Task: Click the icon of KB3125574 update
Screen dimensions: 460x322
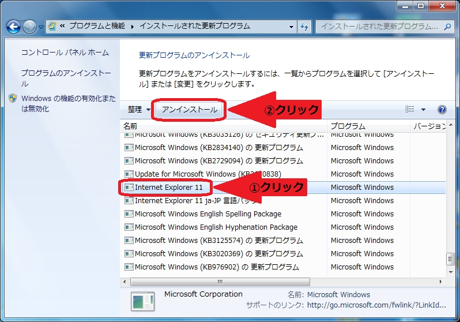Action: click(129, 240)
